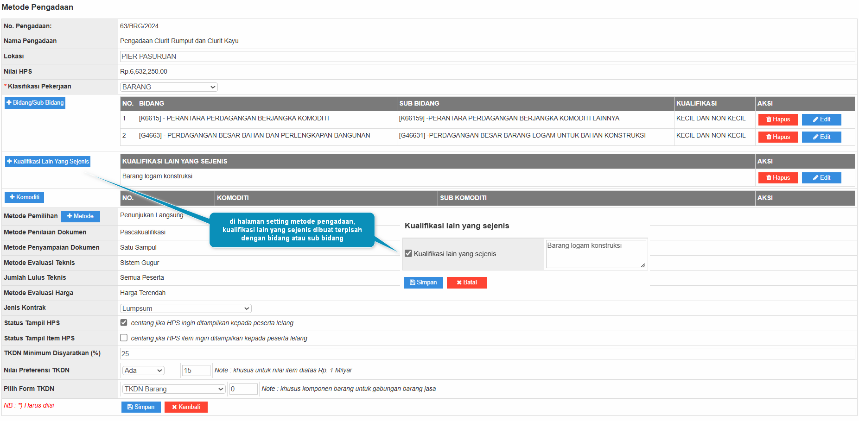Edit the Barang logam konstruksi qualification row
Viewport: 859px width, 421px height.
[x=821, y=178]
